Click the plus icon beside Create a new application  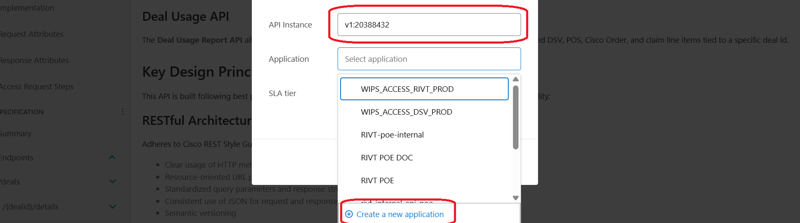click(x=349, y=214)
